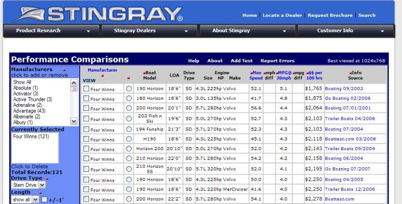Click red marker beside Boat Model header
The width and height of the screenshot is (402, 204).
pos(144,73)
